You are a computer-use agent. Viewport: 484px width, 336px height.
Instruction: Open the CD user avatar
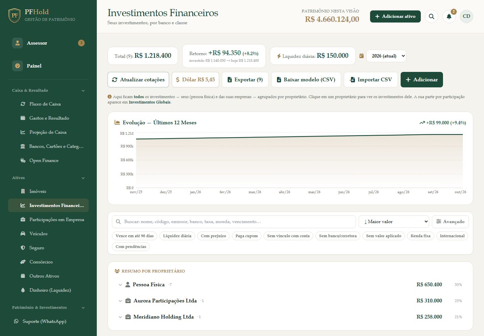tap(467, 16)
